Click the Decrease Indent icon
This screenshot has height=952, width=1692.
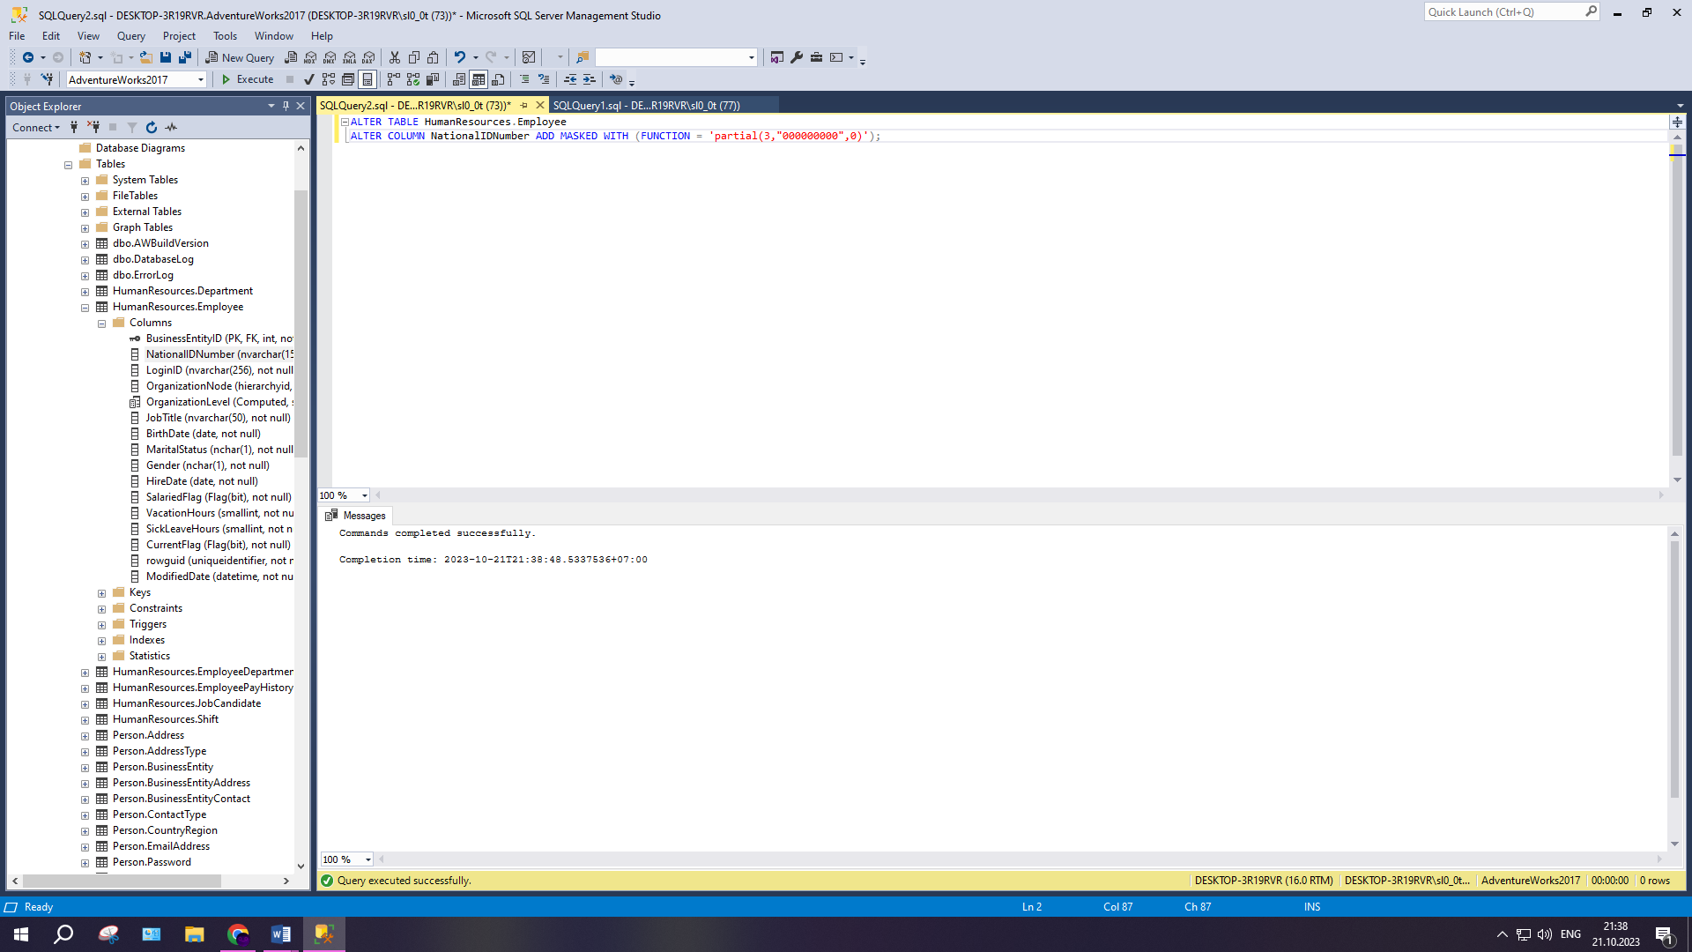coord(570,79)
